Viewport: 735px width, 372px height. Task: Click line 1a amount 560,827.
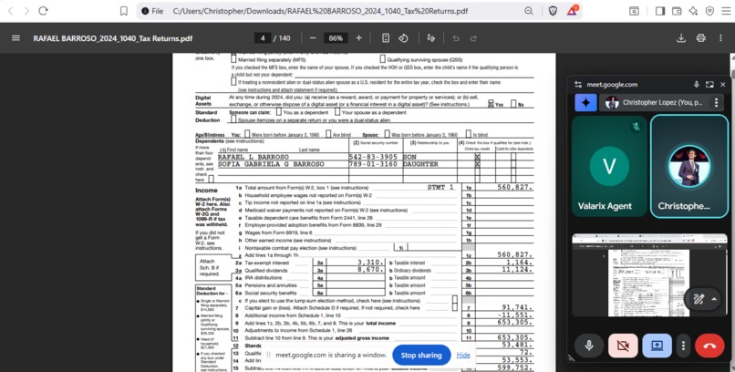click(514, 187)
